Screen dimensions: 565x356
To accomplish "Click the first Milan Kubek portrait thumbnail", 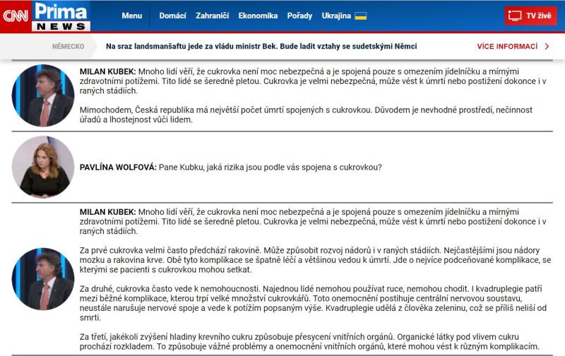I will pos(43,95).
